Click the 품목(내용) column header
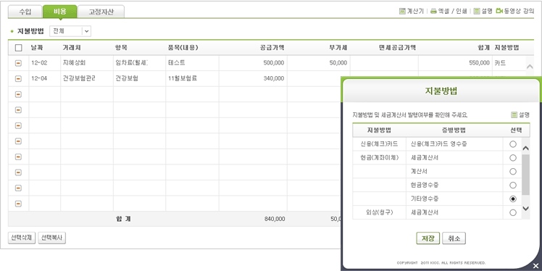 [183, 48]
